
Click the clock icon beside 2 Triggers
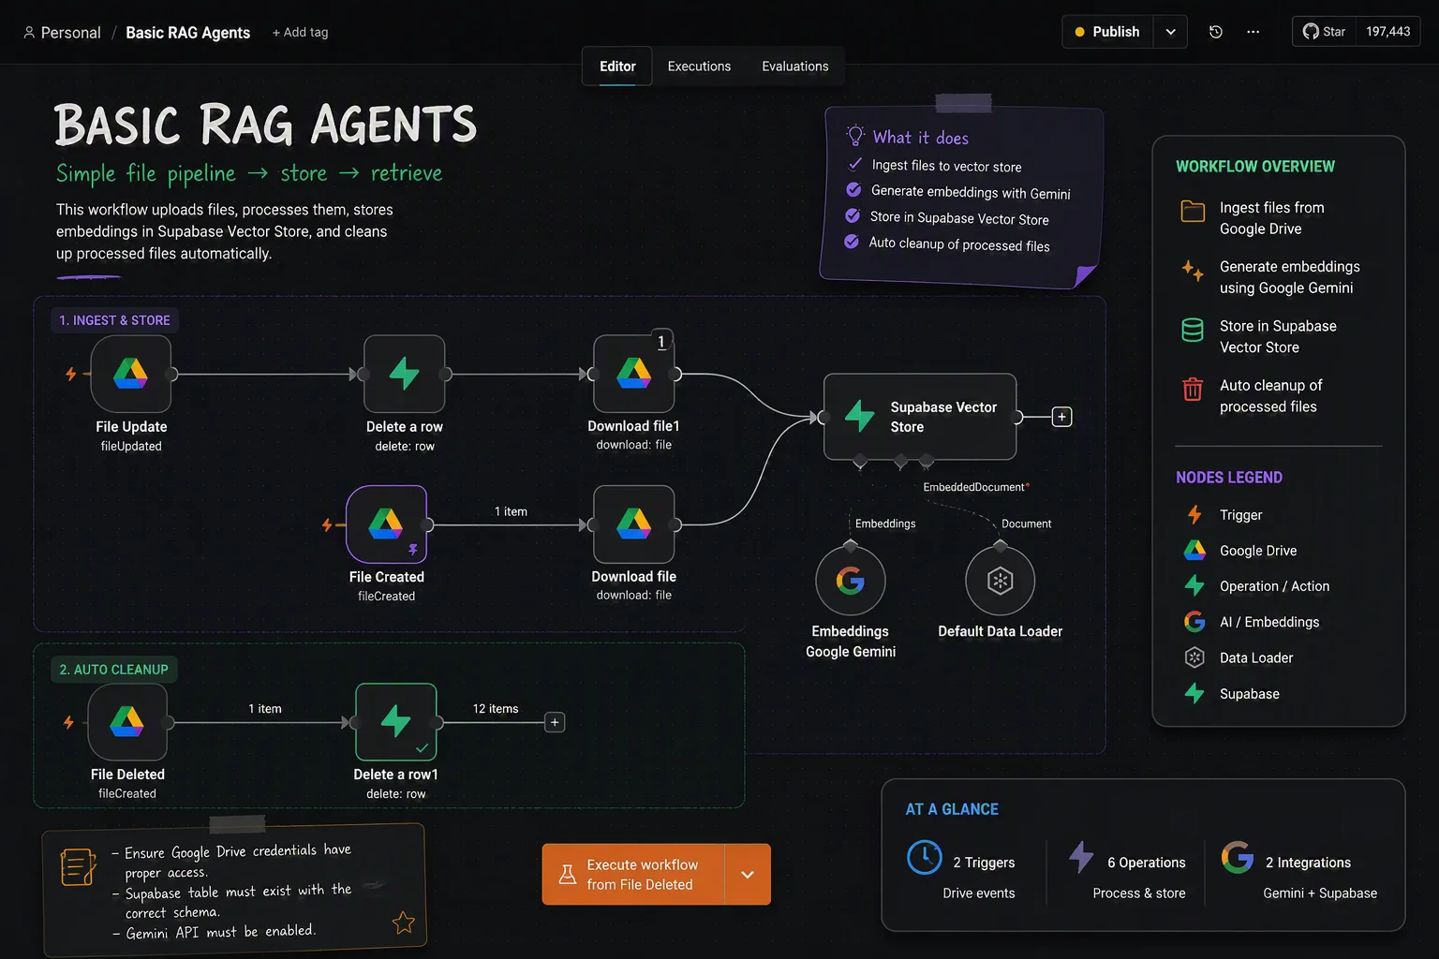coord(925,857)
